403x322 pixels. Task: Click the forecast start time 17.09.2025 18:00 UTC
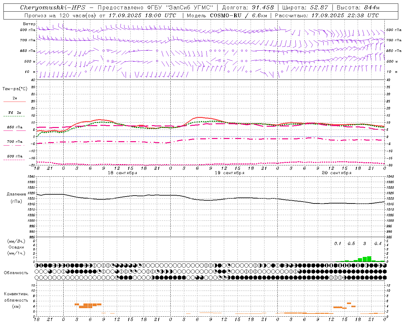[x=142, y=15]
